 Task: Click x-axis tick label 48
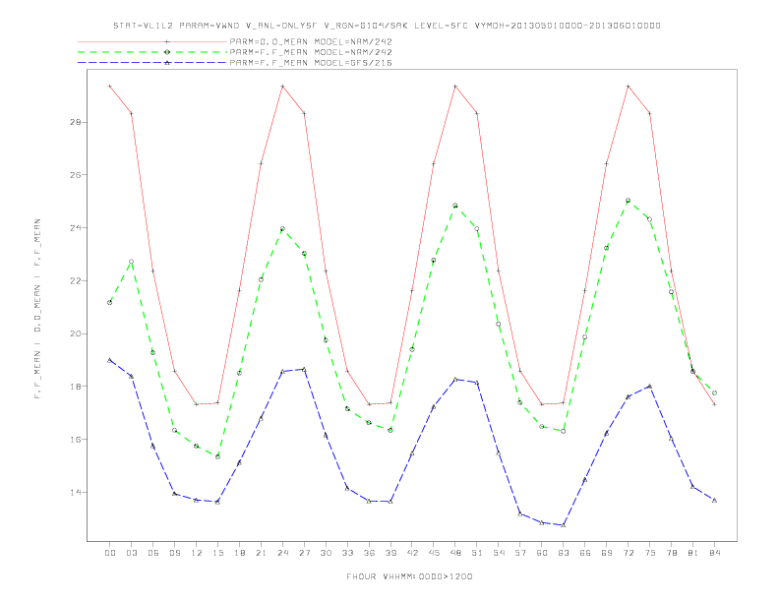pyautogui.click(x=455, y=553)
